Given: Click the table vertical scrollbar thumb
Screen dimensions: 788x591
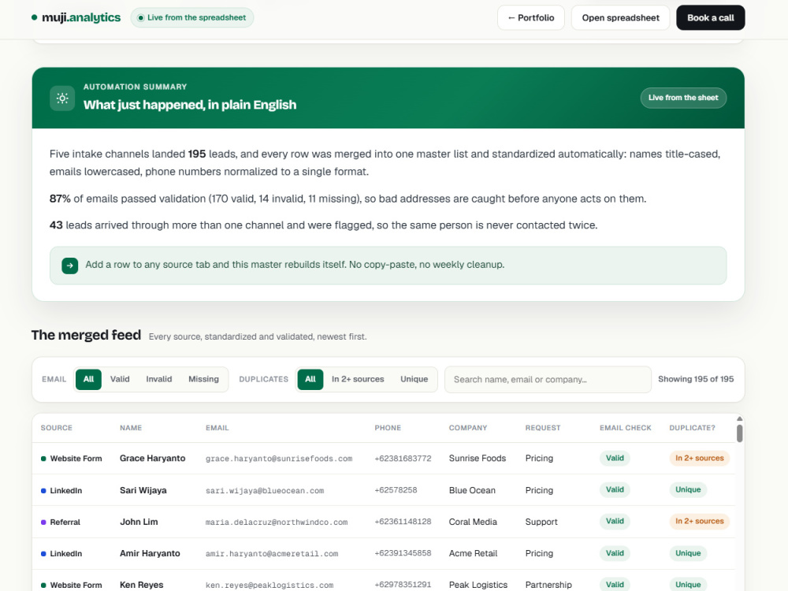Looking at the screenshot, I should tap(739, 433).
